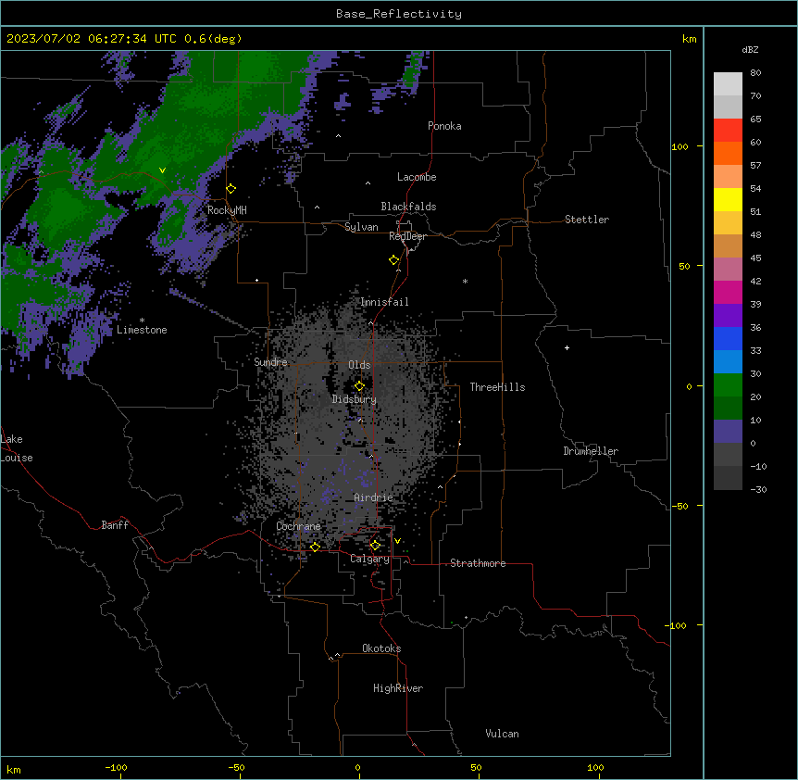
Task: Select the light blue 33 dBZ legend swatch
Action: point(728,362)
